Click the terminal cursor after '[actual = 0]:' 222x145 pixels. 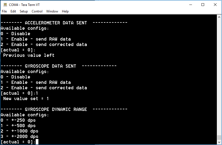(x=37, y=142)
